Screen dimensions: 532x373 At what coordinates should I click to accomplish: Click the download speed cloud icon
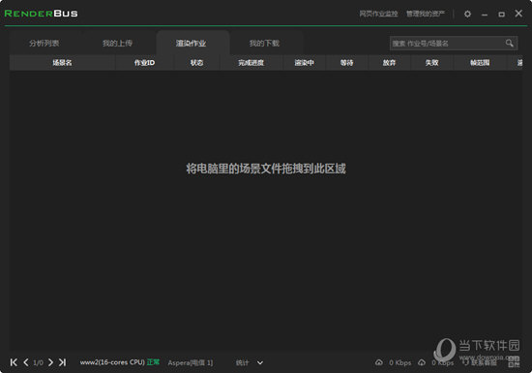(x=422, y=362)
